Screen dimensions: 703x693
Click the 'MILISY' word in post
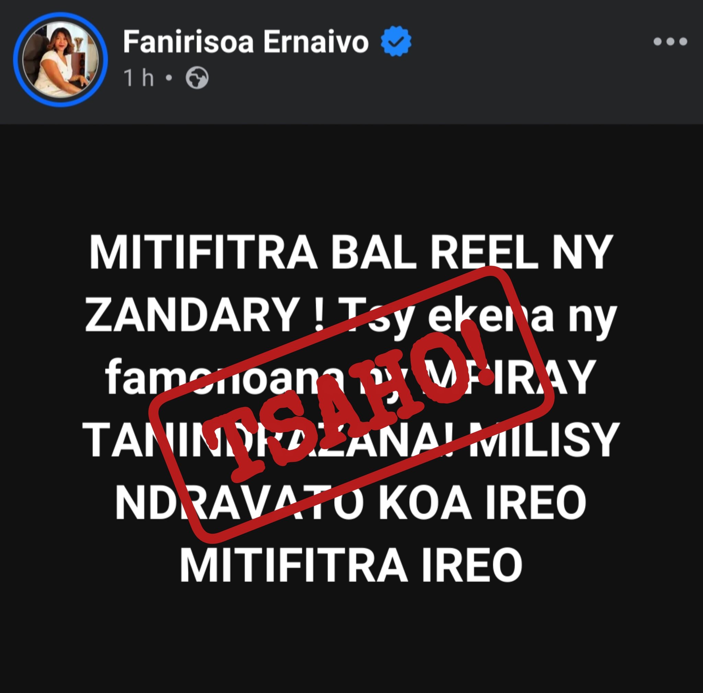(x=544, y=439)
